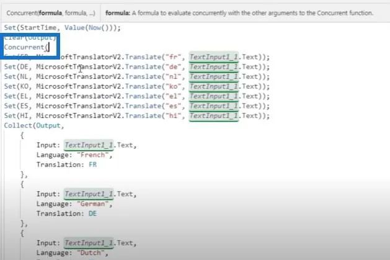The width and height of the screenshot is (390, 260).
Task: Click the "de" language code string
Action: (x=174, y=66)
